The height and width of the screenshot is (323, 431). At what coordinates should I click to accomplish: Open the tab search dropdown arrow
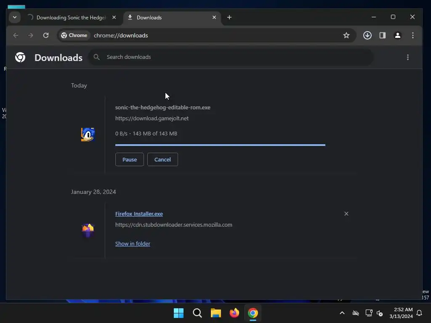pyautogui.click(x=15, y=17)
